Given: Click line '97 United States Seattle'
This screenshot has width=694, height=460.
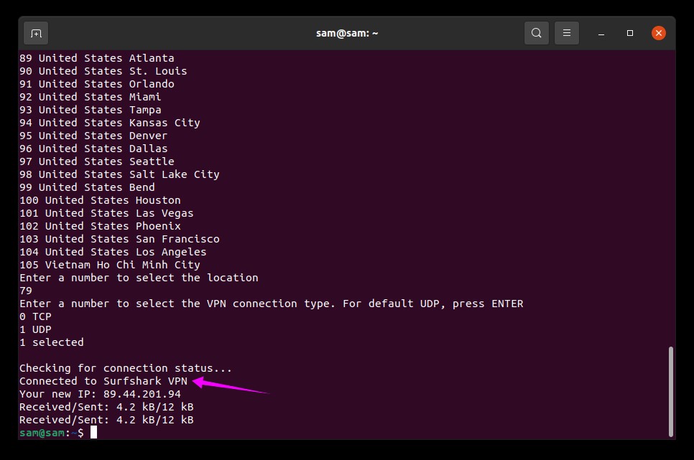Looking at the screenshot, I should coord(96,161).
